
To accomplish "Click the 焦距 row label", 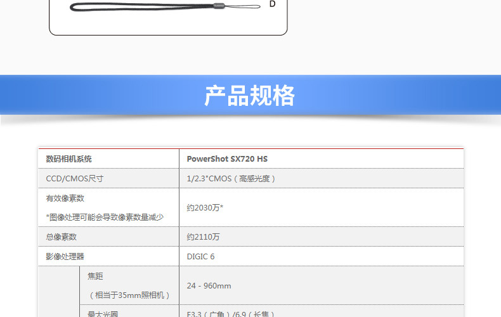I will point(95,276).
